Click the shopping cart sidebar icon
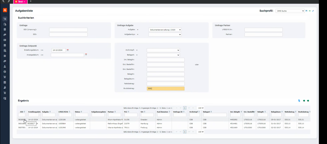Image resolution: width=327 pixels, height=144 pixels. pos(5,77)
